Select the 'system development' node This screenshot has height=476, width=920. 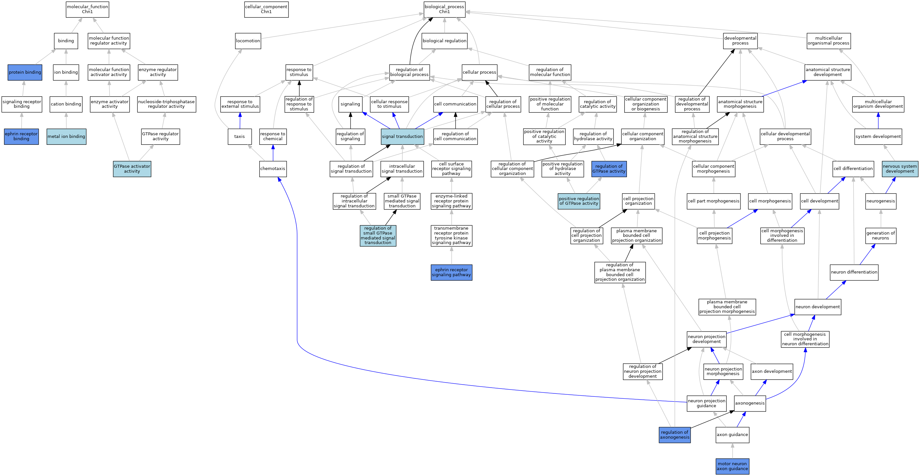[878, 137]
